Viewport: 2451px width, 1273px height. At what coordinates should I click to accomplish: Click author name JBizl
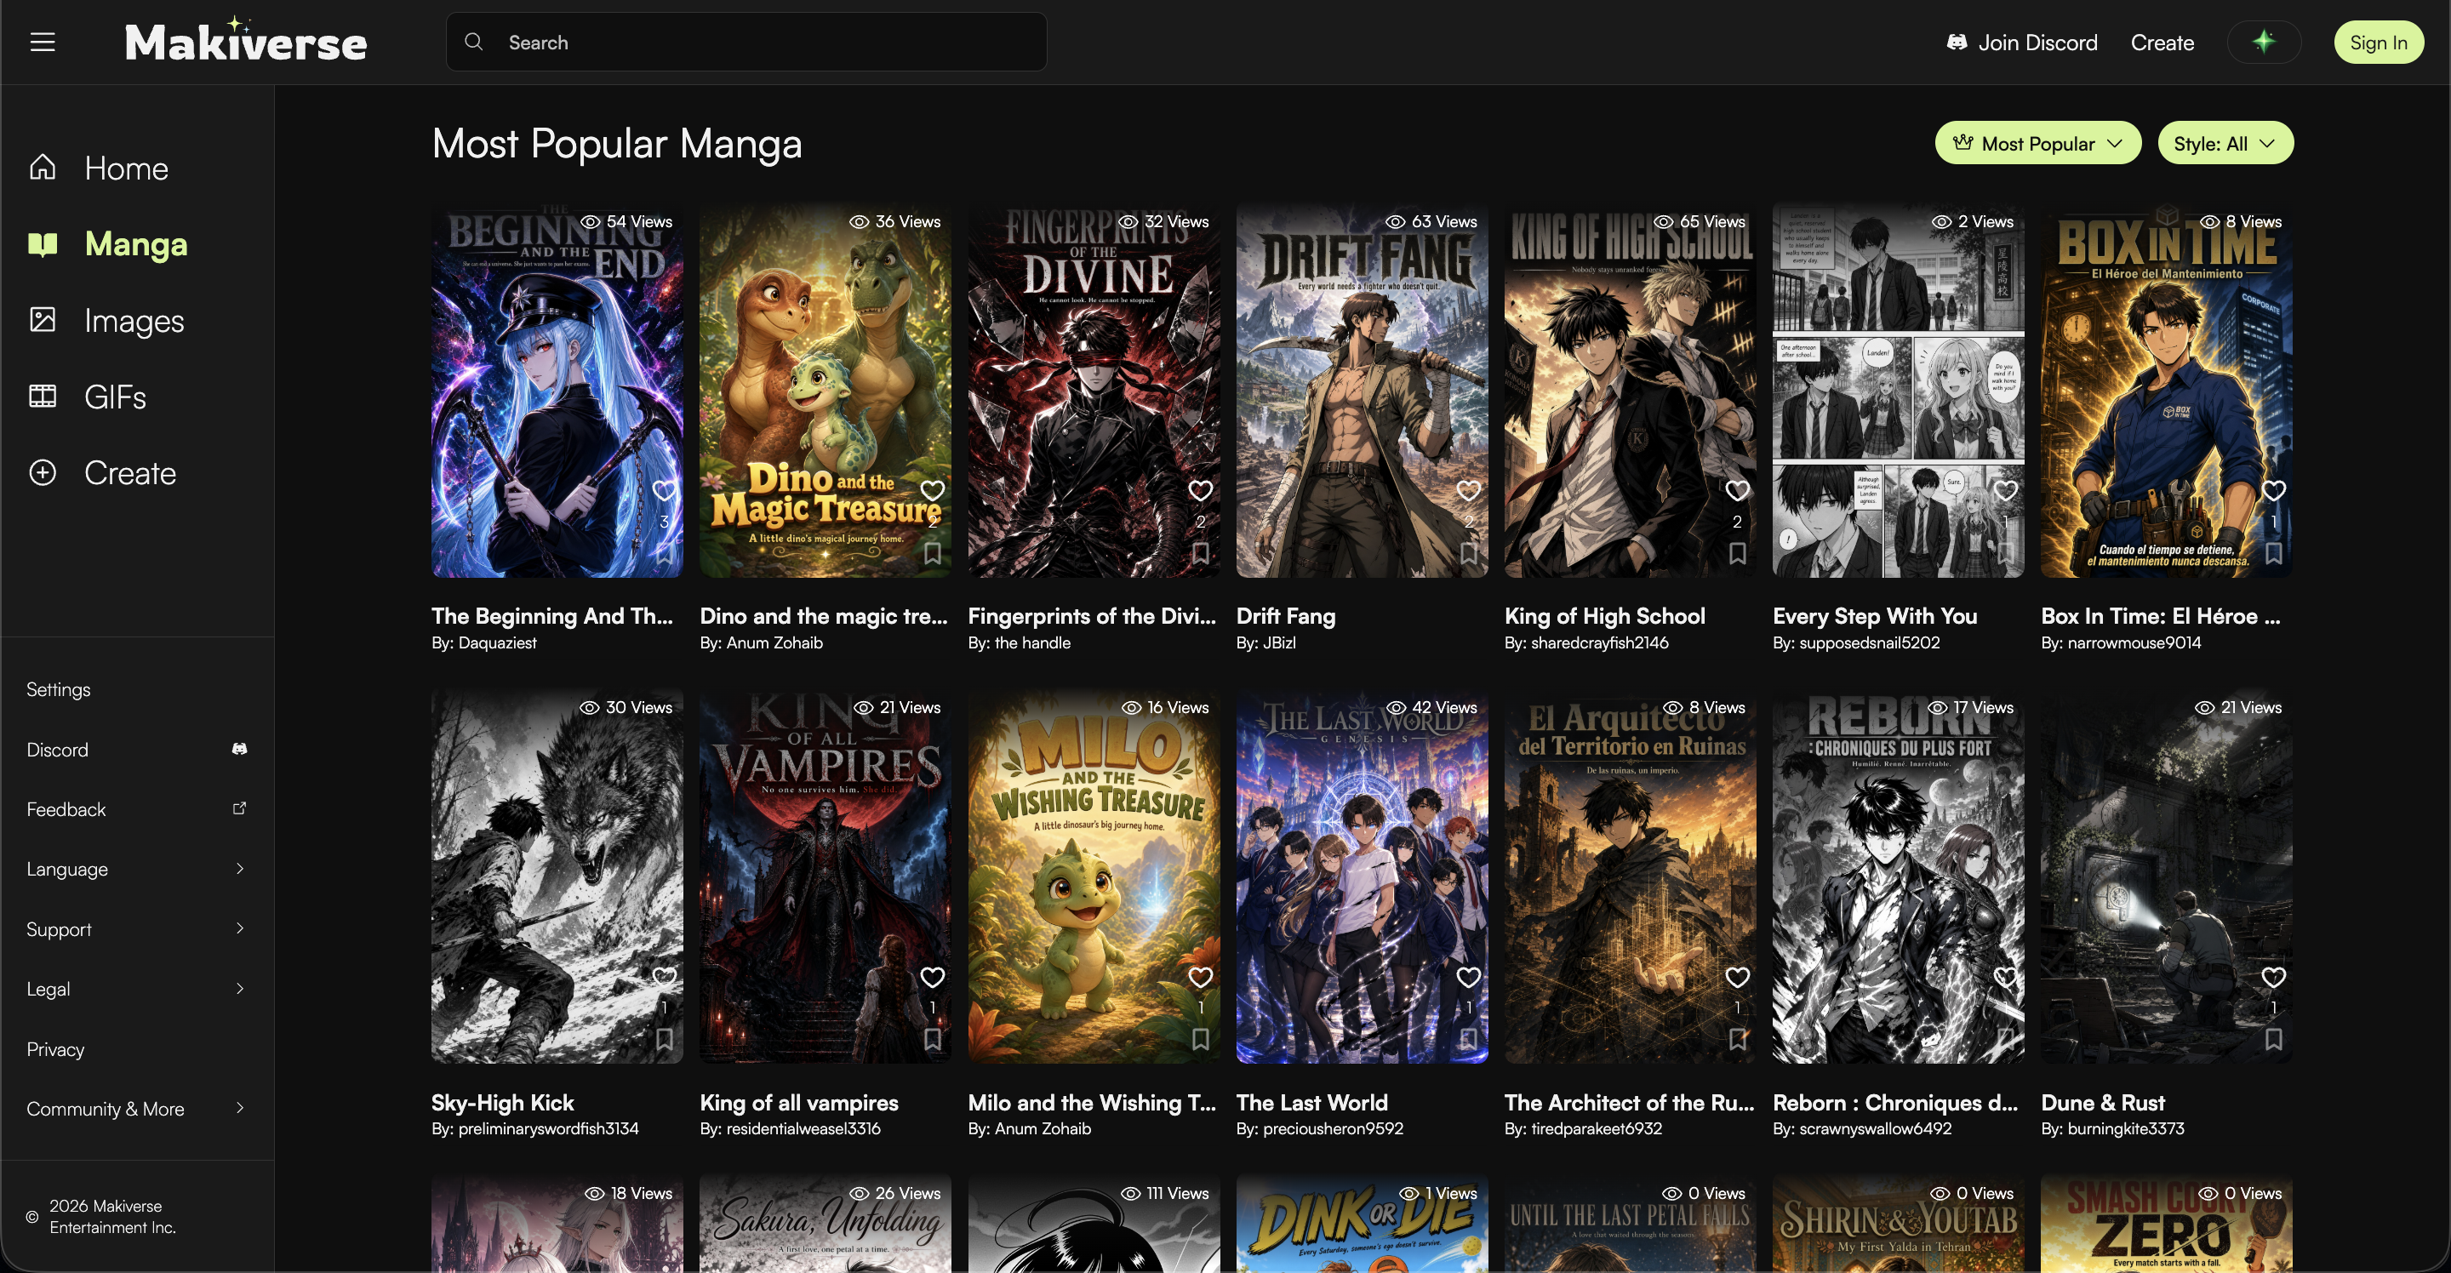click(x=1279, y=642)
